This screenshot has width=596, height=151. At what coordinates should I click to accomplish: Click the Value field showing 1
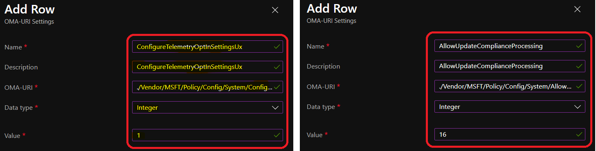click(207, 135)
